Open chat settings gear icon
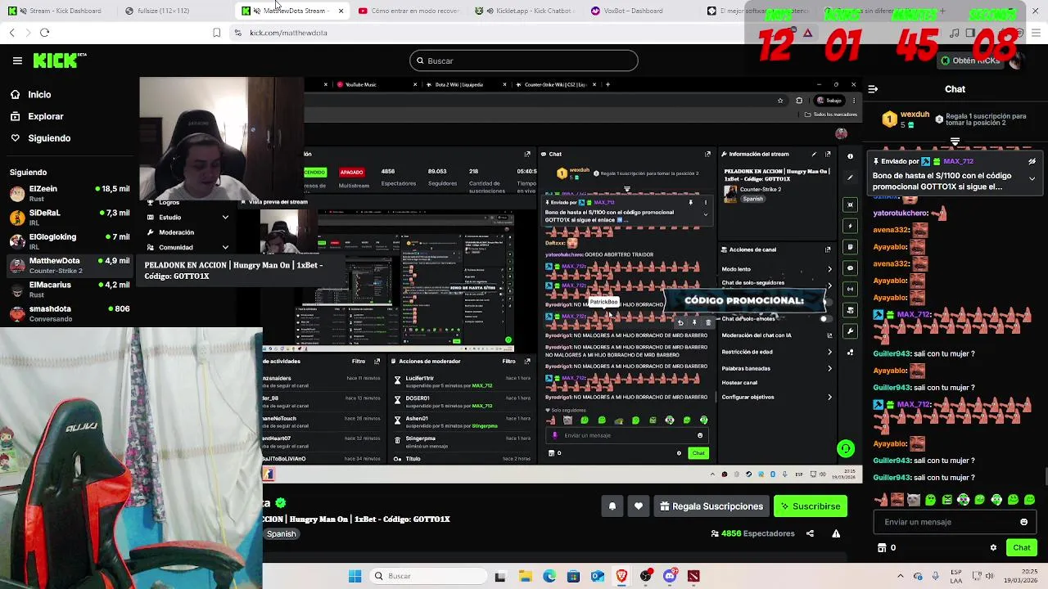1048x589 pixels. coord(993,548)
